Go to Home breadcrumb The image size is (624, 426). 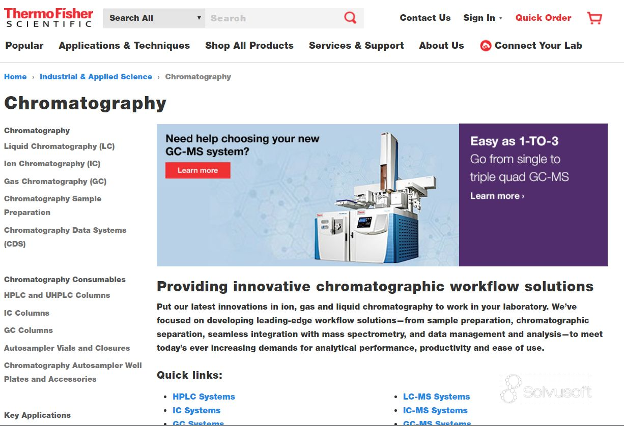pos(15,77)
